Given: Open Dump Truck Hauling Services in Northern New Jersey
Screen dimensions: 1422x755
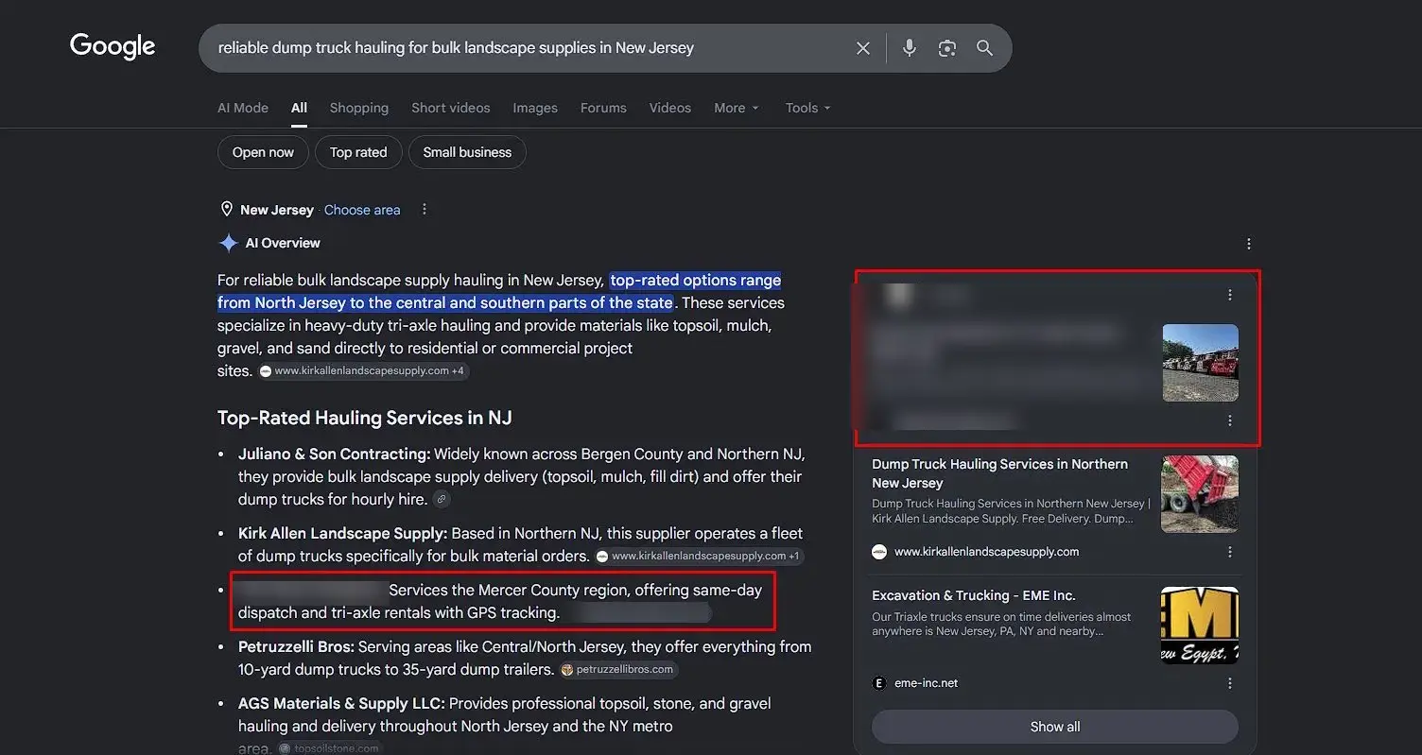Looking at the screenshot, I should (x=1000, y=473).
